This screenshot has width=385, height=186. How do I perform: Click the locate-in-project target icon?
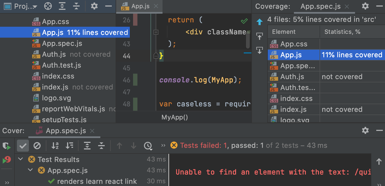48,6
